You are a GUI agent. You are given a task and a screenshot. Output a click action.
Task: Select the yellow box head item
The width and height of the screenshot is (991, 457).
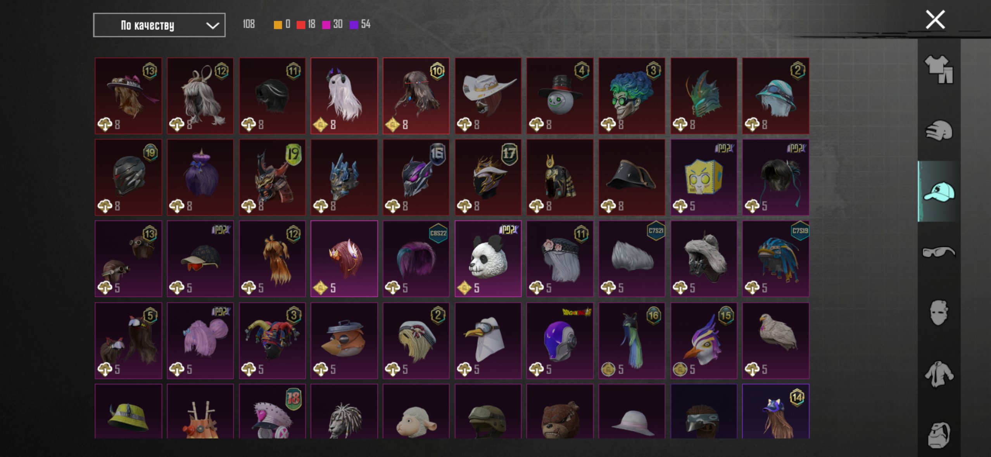pyautogui.click(x=704, y=177)
